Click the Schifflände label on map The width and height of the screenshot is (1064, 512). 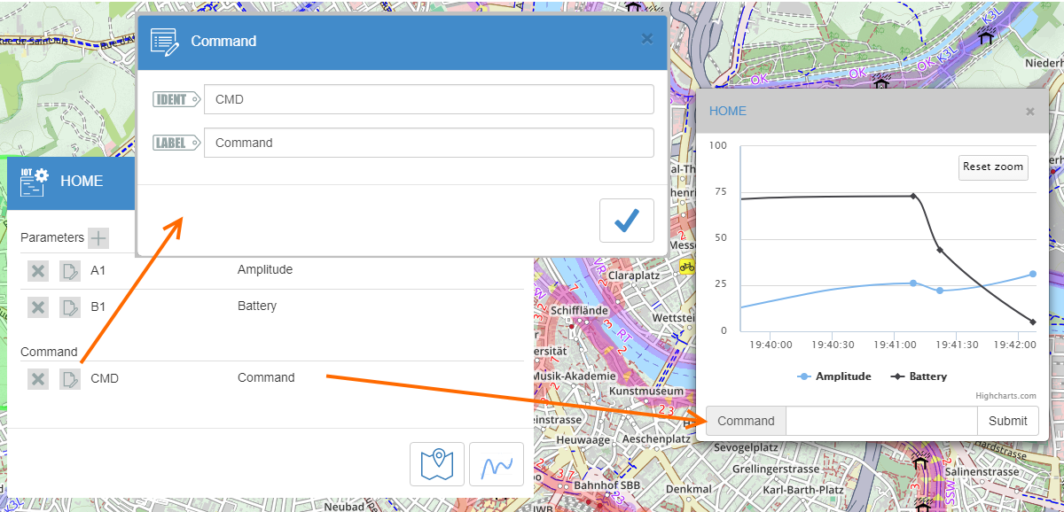pos(579,311)
